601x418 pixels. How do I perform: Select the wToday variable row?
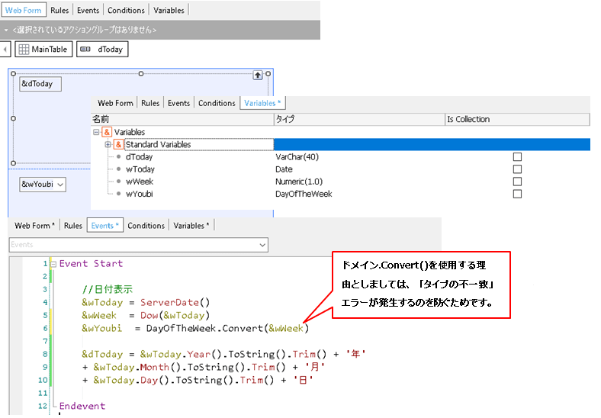(x=340, y=169)
